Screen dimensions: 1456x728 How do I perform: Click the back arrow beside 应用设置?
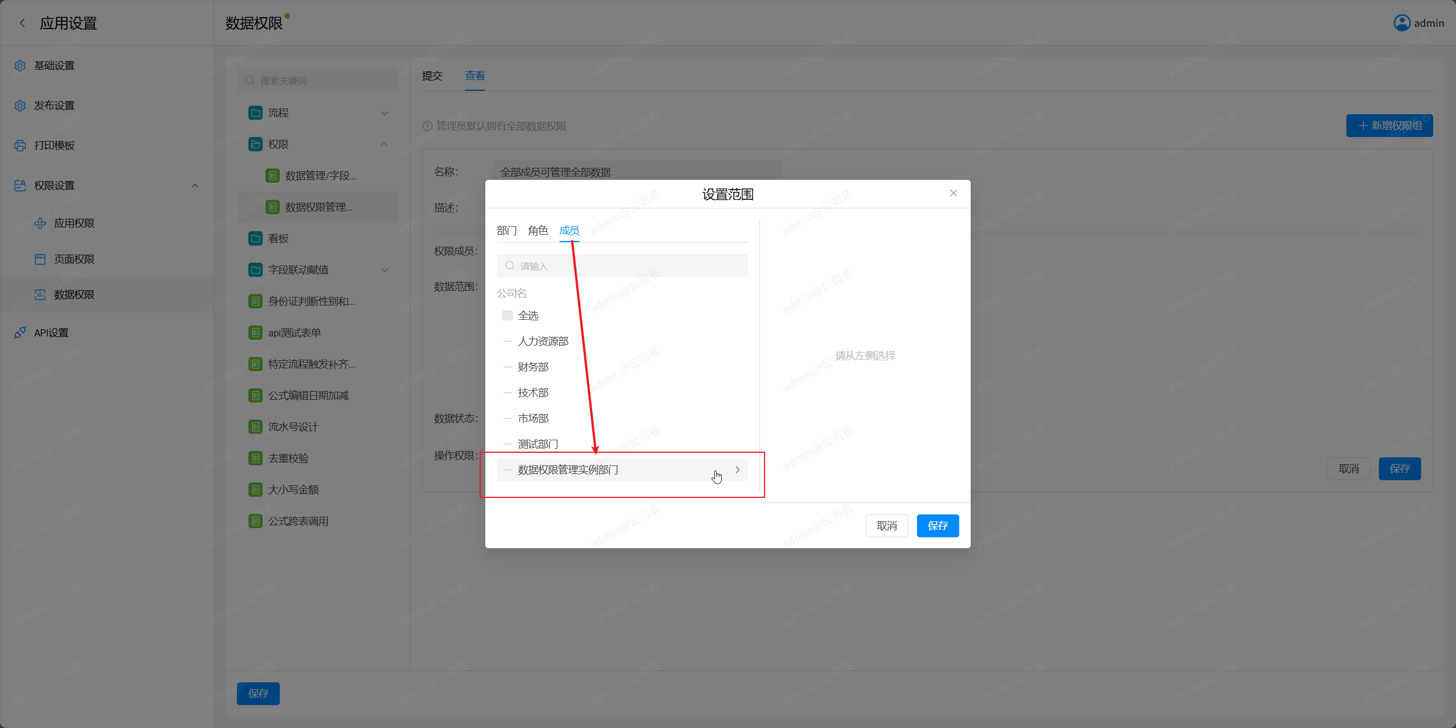point(22,23)
